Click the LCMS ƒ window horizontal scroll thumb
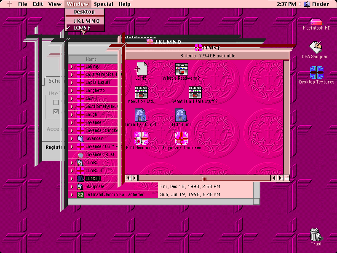This screenshot has height=253, width=337. [204, 178]
